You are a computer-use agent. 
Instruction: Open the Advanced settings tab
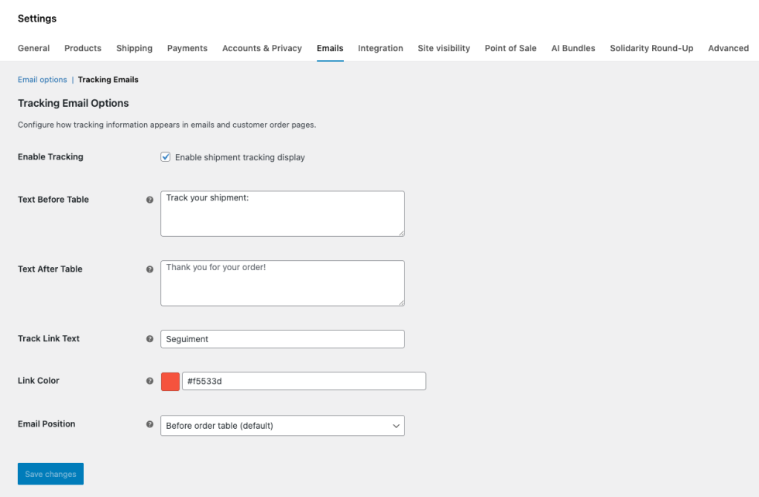coord(728,48)
